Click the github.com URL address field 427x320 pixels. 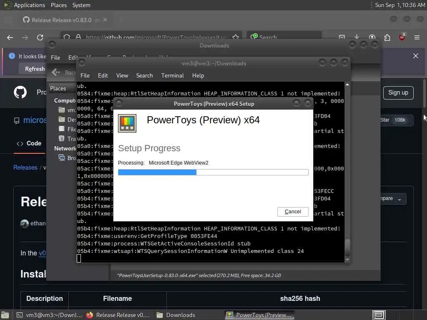pos(156,37)
